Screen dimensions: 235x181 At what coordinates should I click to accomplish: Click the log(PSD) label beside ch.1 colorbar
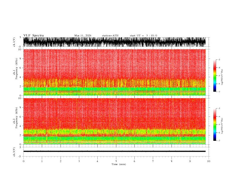tap(222, 77)
